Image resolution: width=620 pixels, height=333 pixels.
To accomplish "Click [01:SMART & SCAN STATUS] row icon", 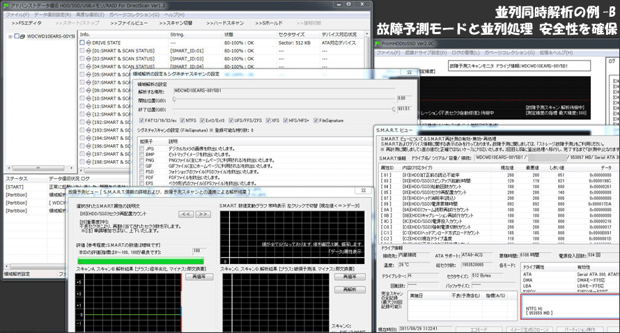I will click(x=88, y=51).
